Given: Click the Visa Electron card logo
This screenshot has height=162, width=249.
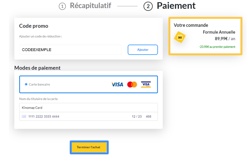Looking at the screenshot, I should pos(146,84).
